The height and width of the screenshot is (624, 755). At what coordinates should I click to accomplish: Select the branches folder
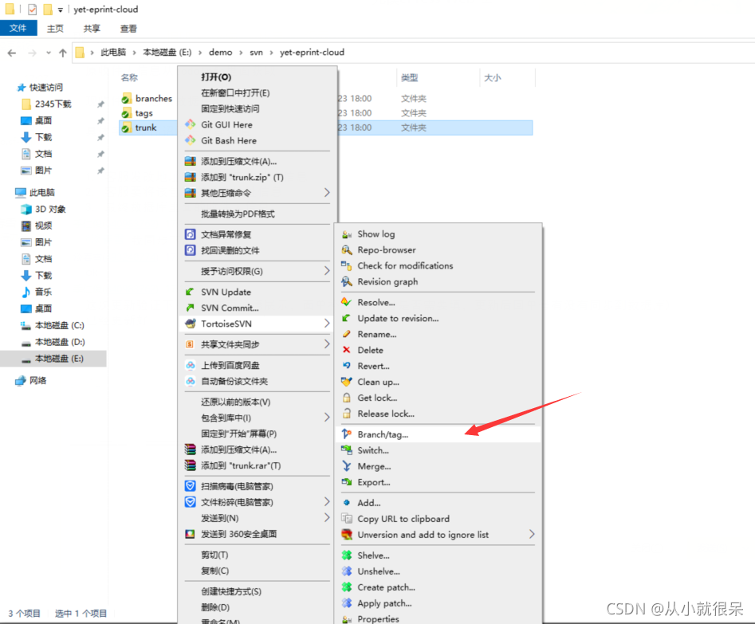click(154, 98)
